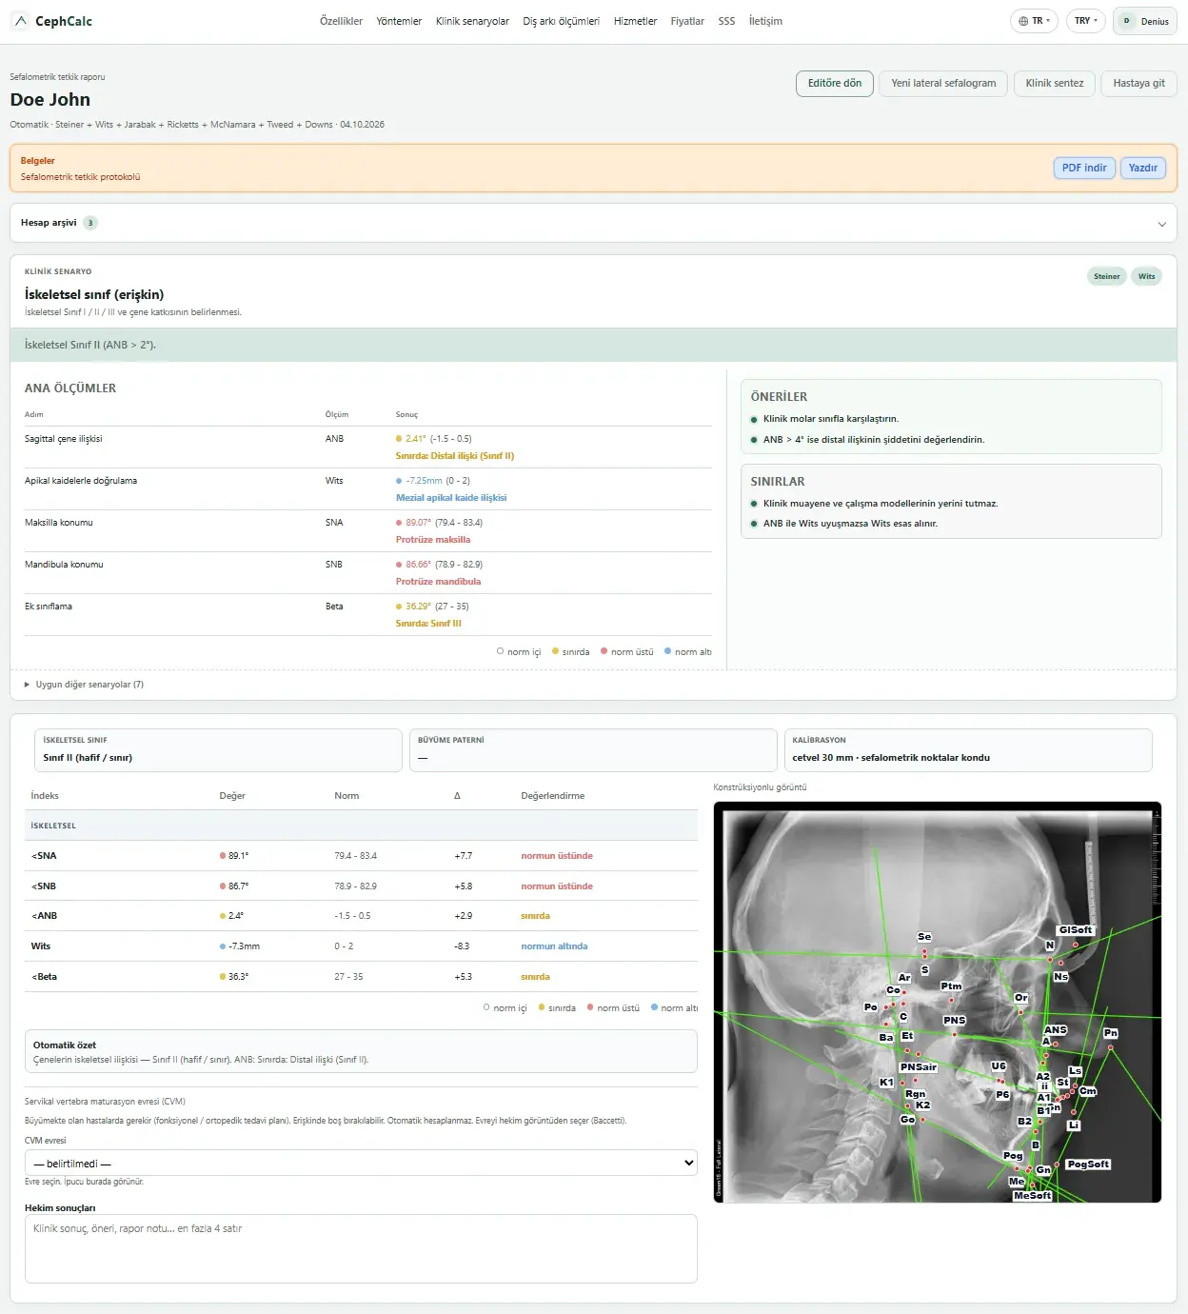Focus the Hekim sonuçları text area
Screen dimensions: 1188x1314
pyautogui.click(x=361, y=1250)
